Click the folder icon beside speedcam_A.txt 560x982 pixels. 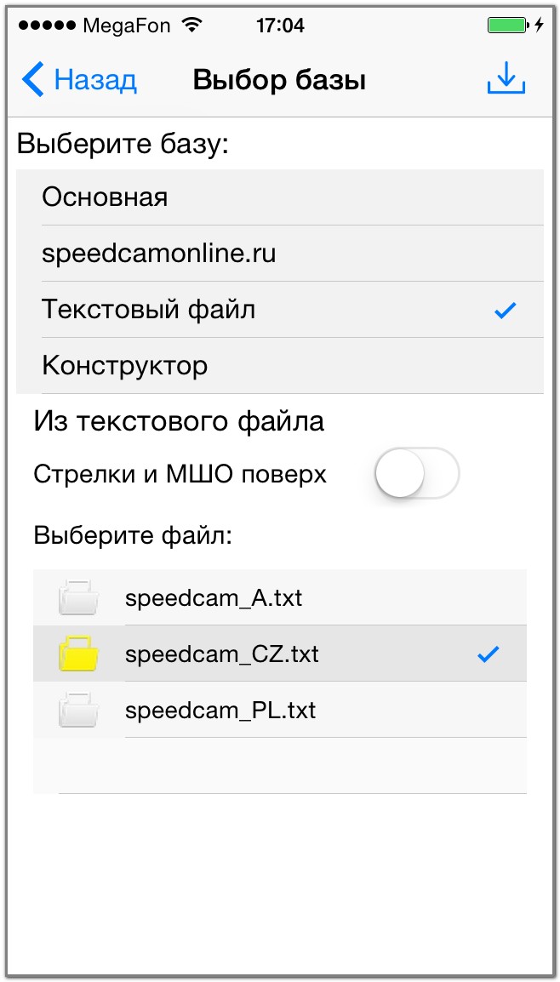[79, 597]
